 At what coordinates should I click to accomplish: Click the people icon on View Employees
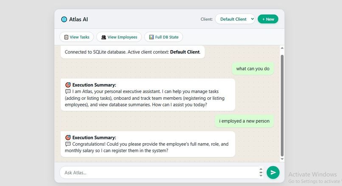[x=104, y=37]
